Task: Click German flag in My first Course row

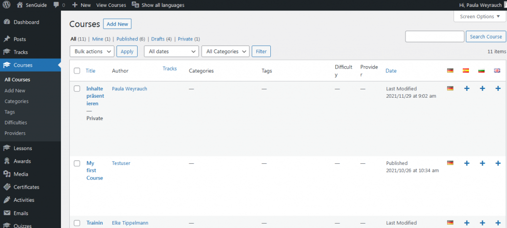Action: (x=450, y=163)
